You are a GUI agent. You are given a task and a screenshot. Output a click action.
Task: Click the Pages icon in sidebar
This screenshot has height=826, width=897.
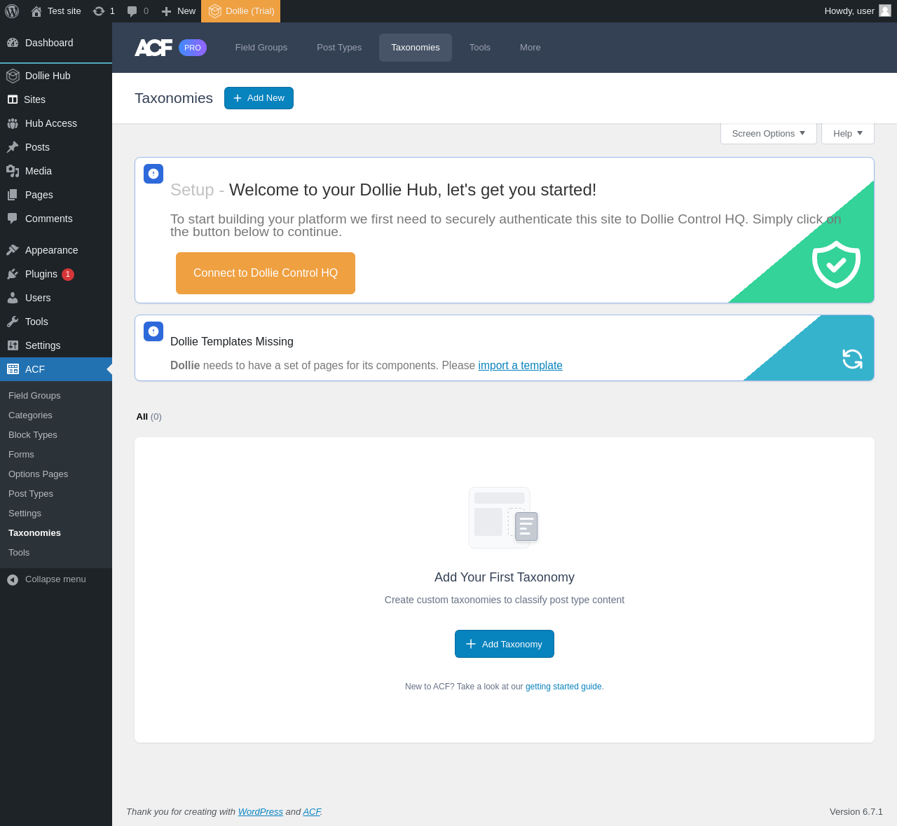[13, 195]
